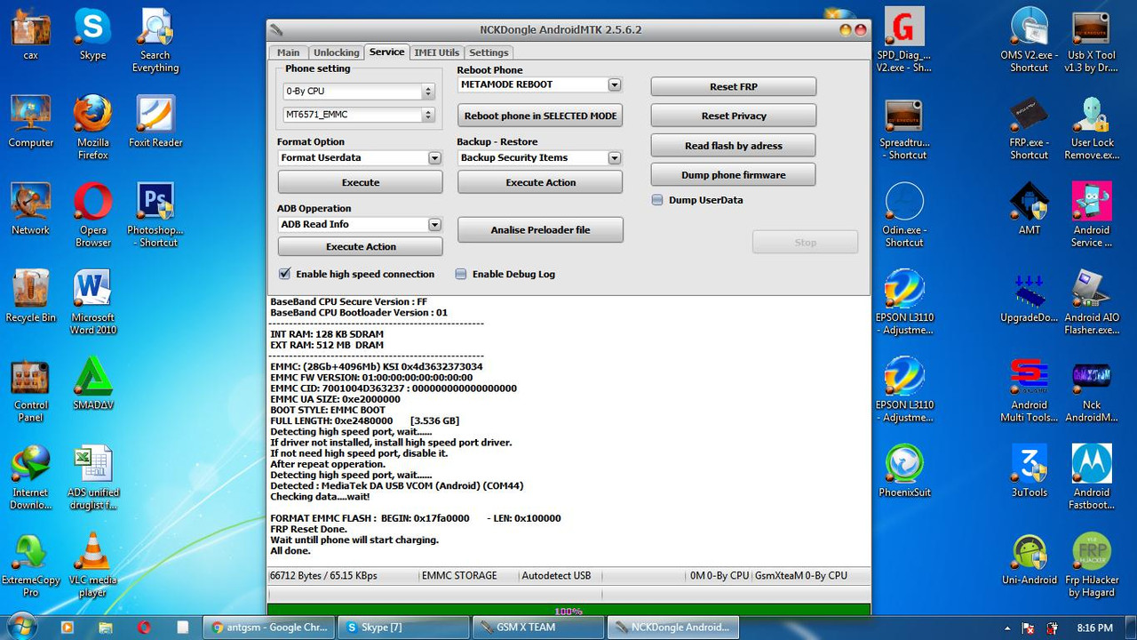Click Reset Privacy button
The width and height of the screenshot is (1137, 640).
(x=734, y=116)
